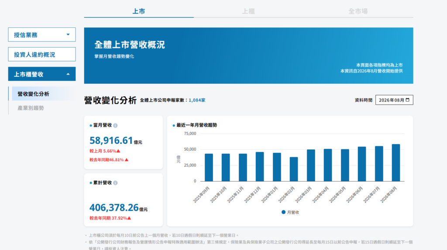
Task: Switch to the 上櫃 tab
Action: (x=248, y=11)
